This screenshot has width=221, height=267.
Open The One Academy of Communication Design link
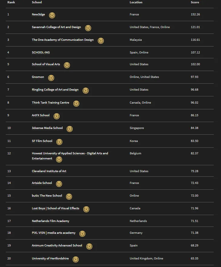[x=63, y=40]
